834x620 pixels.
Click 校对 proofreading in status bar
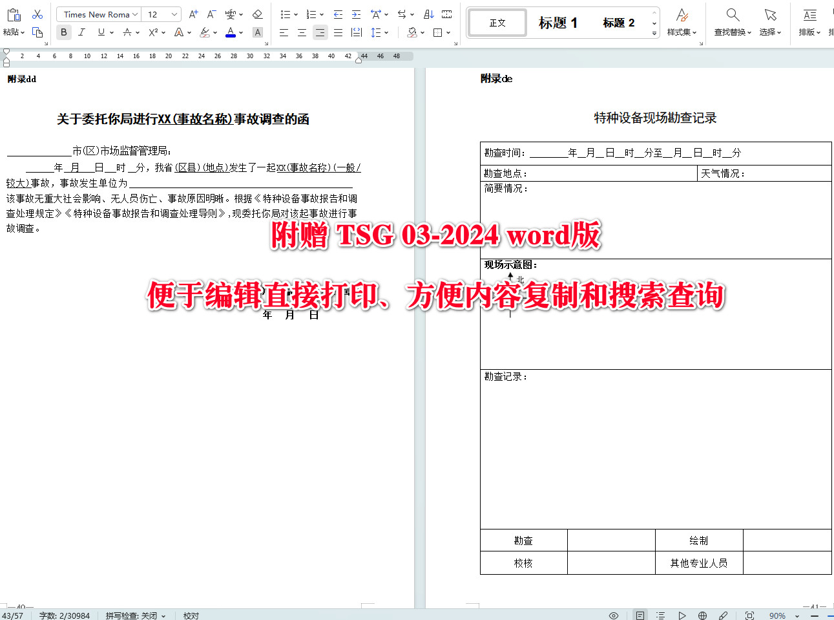coord(191,615)
